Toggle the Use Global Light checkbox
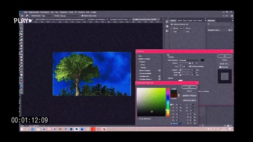253x142 pixels. [x=190, y=66]
